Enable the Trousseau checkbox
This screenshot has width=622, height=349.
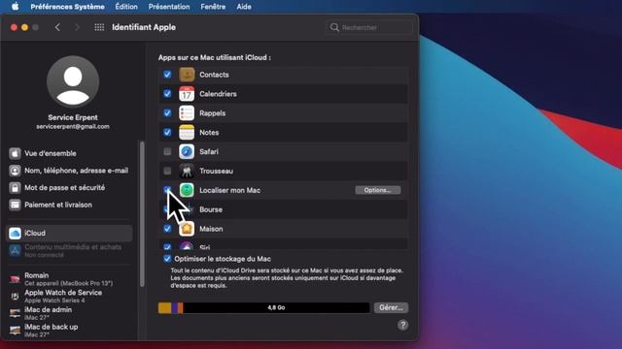(167, 171)
